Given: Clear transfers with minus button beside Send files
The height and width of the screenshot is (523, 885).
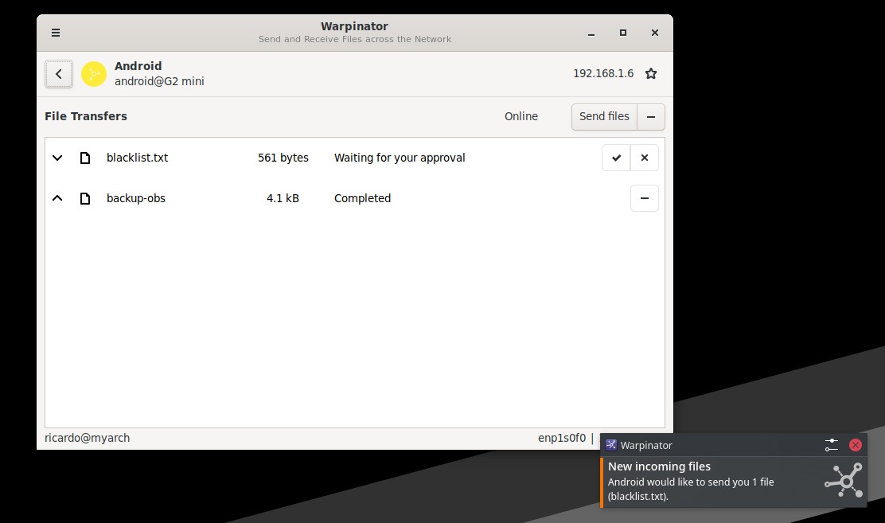Looking at the screenshot, I should tap(651, 116).
